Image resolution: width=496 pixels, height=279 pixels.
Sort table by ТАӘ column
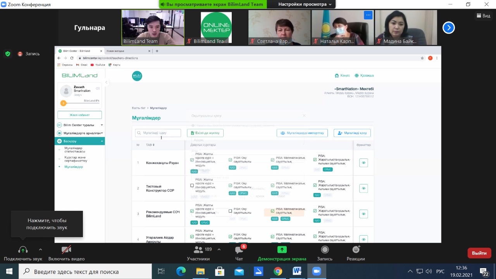click(150, 145)
